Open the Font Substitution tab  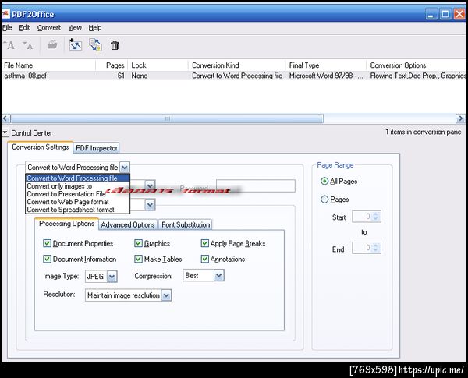coord(186,224)
